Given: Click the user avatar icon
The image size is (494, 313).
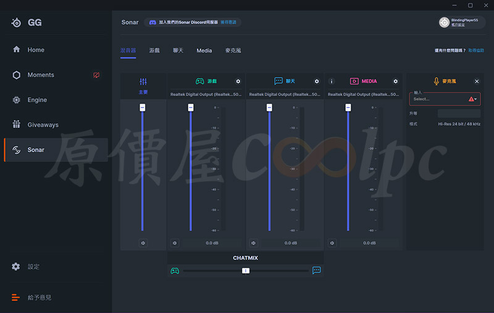Looking at the screenshot, I should (x=444, y=22).
